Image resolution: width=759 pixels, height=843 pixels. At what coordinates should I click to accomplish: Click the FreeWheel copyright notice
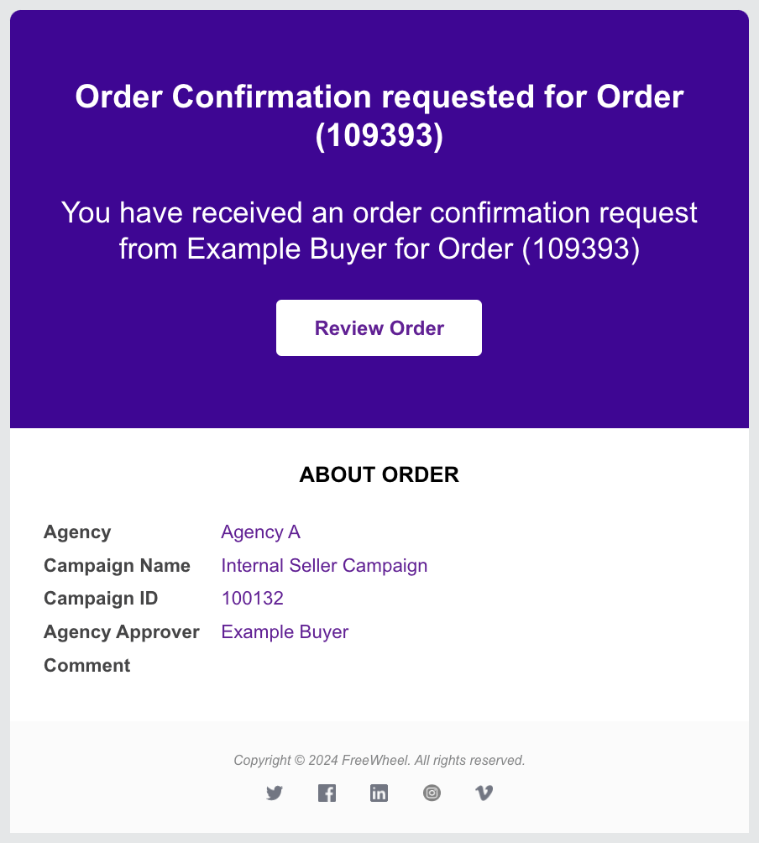(x=379, y=760)
